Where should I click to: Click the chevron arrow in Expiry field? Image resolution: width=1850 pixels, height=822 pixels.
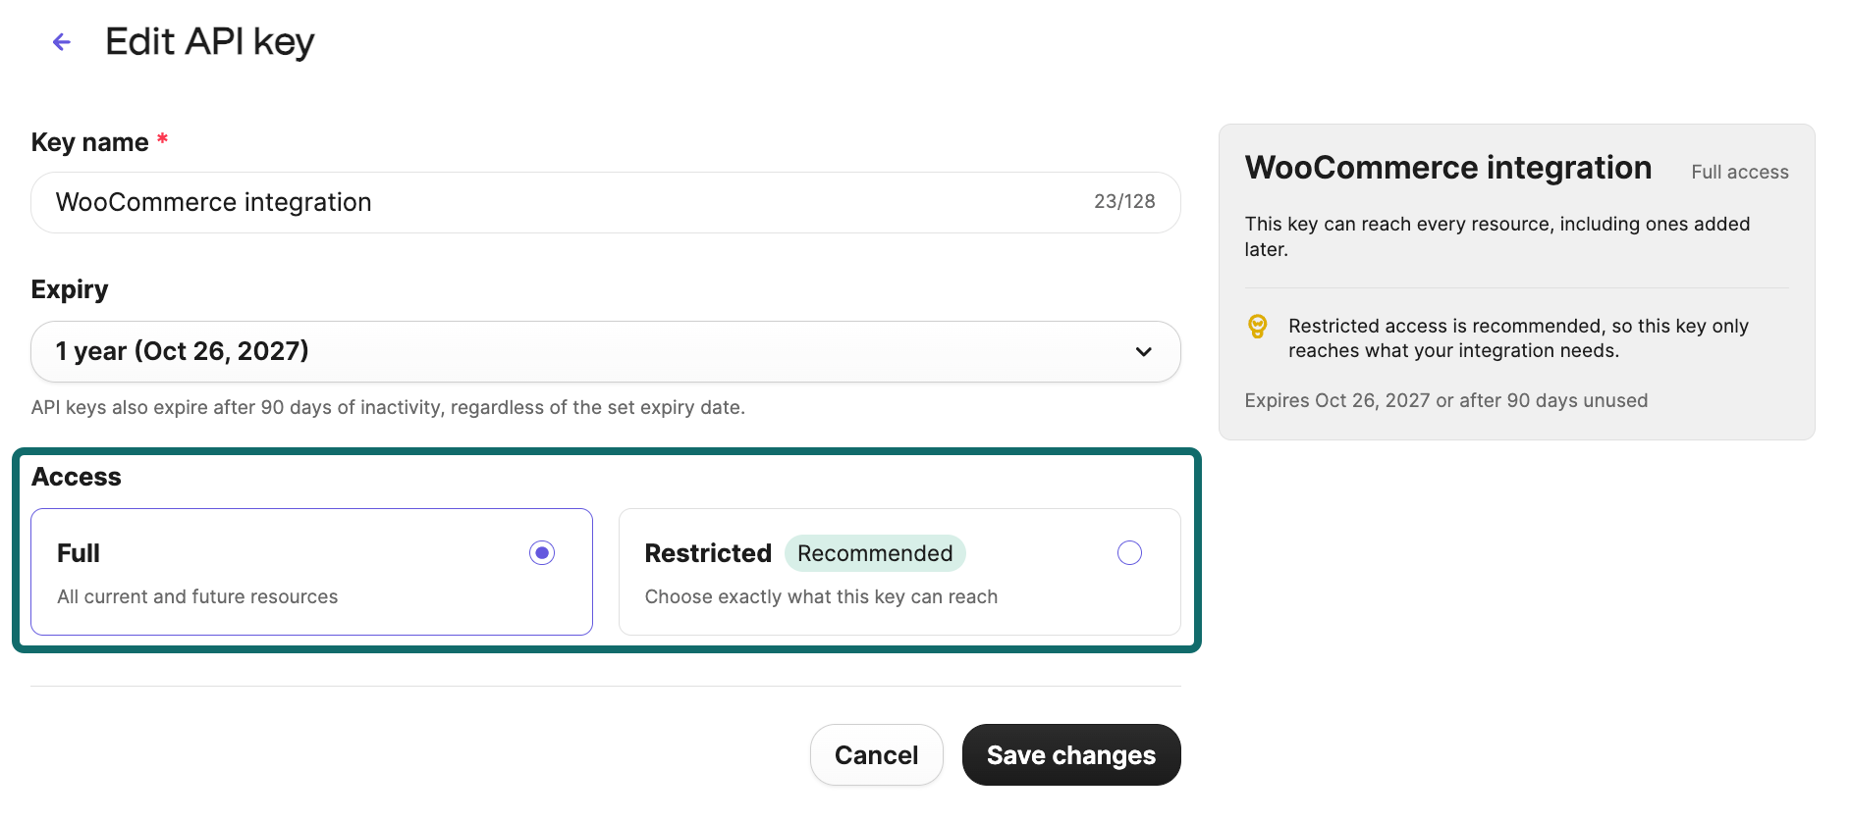[x=1143, y=351]
